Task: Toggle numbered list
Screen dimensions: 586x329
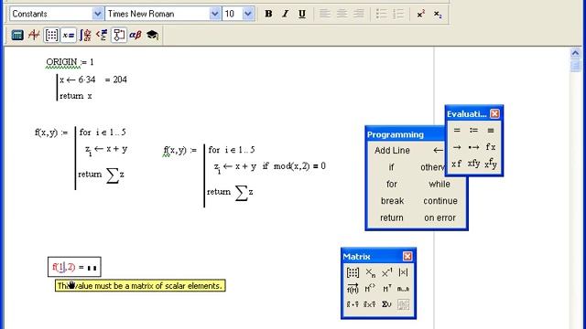Action: click(x=398, y=14)
